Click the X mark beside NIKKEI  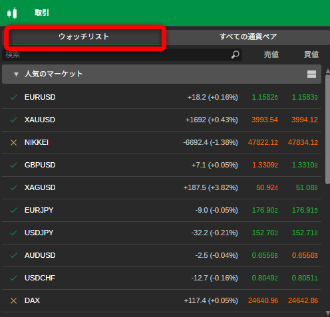14,142
